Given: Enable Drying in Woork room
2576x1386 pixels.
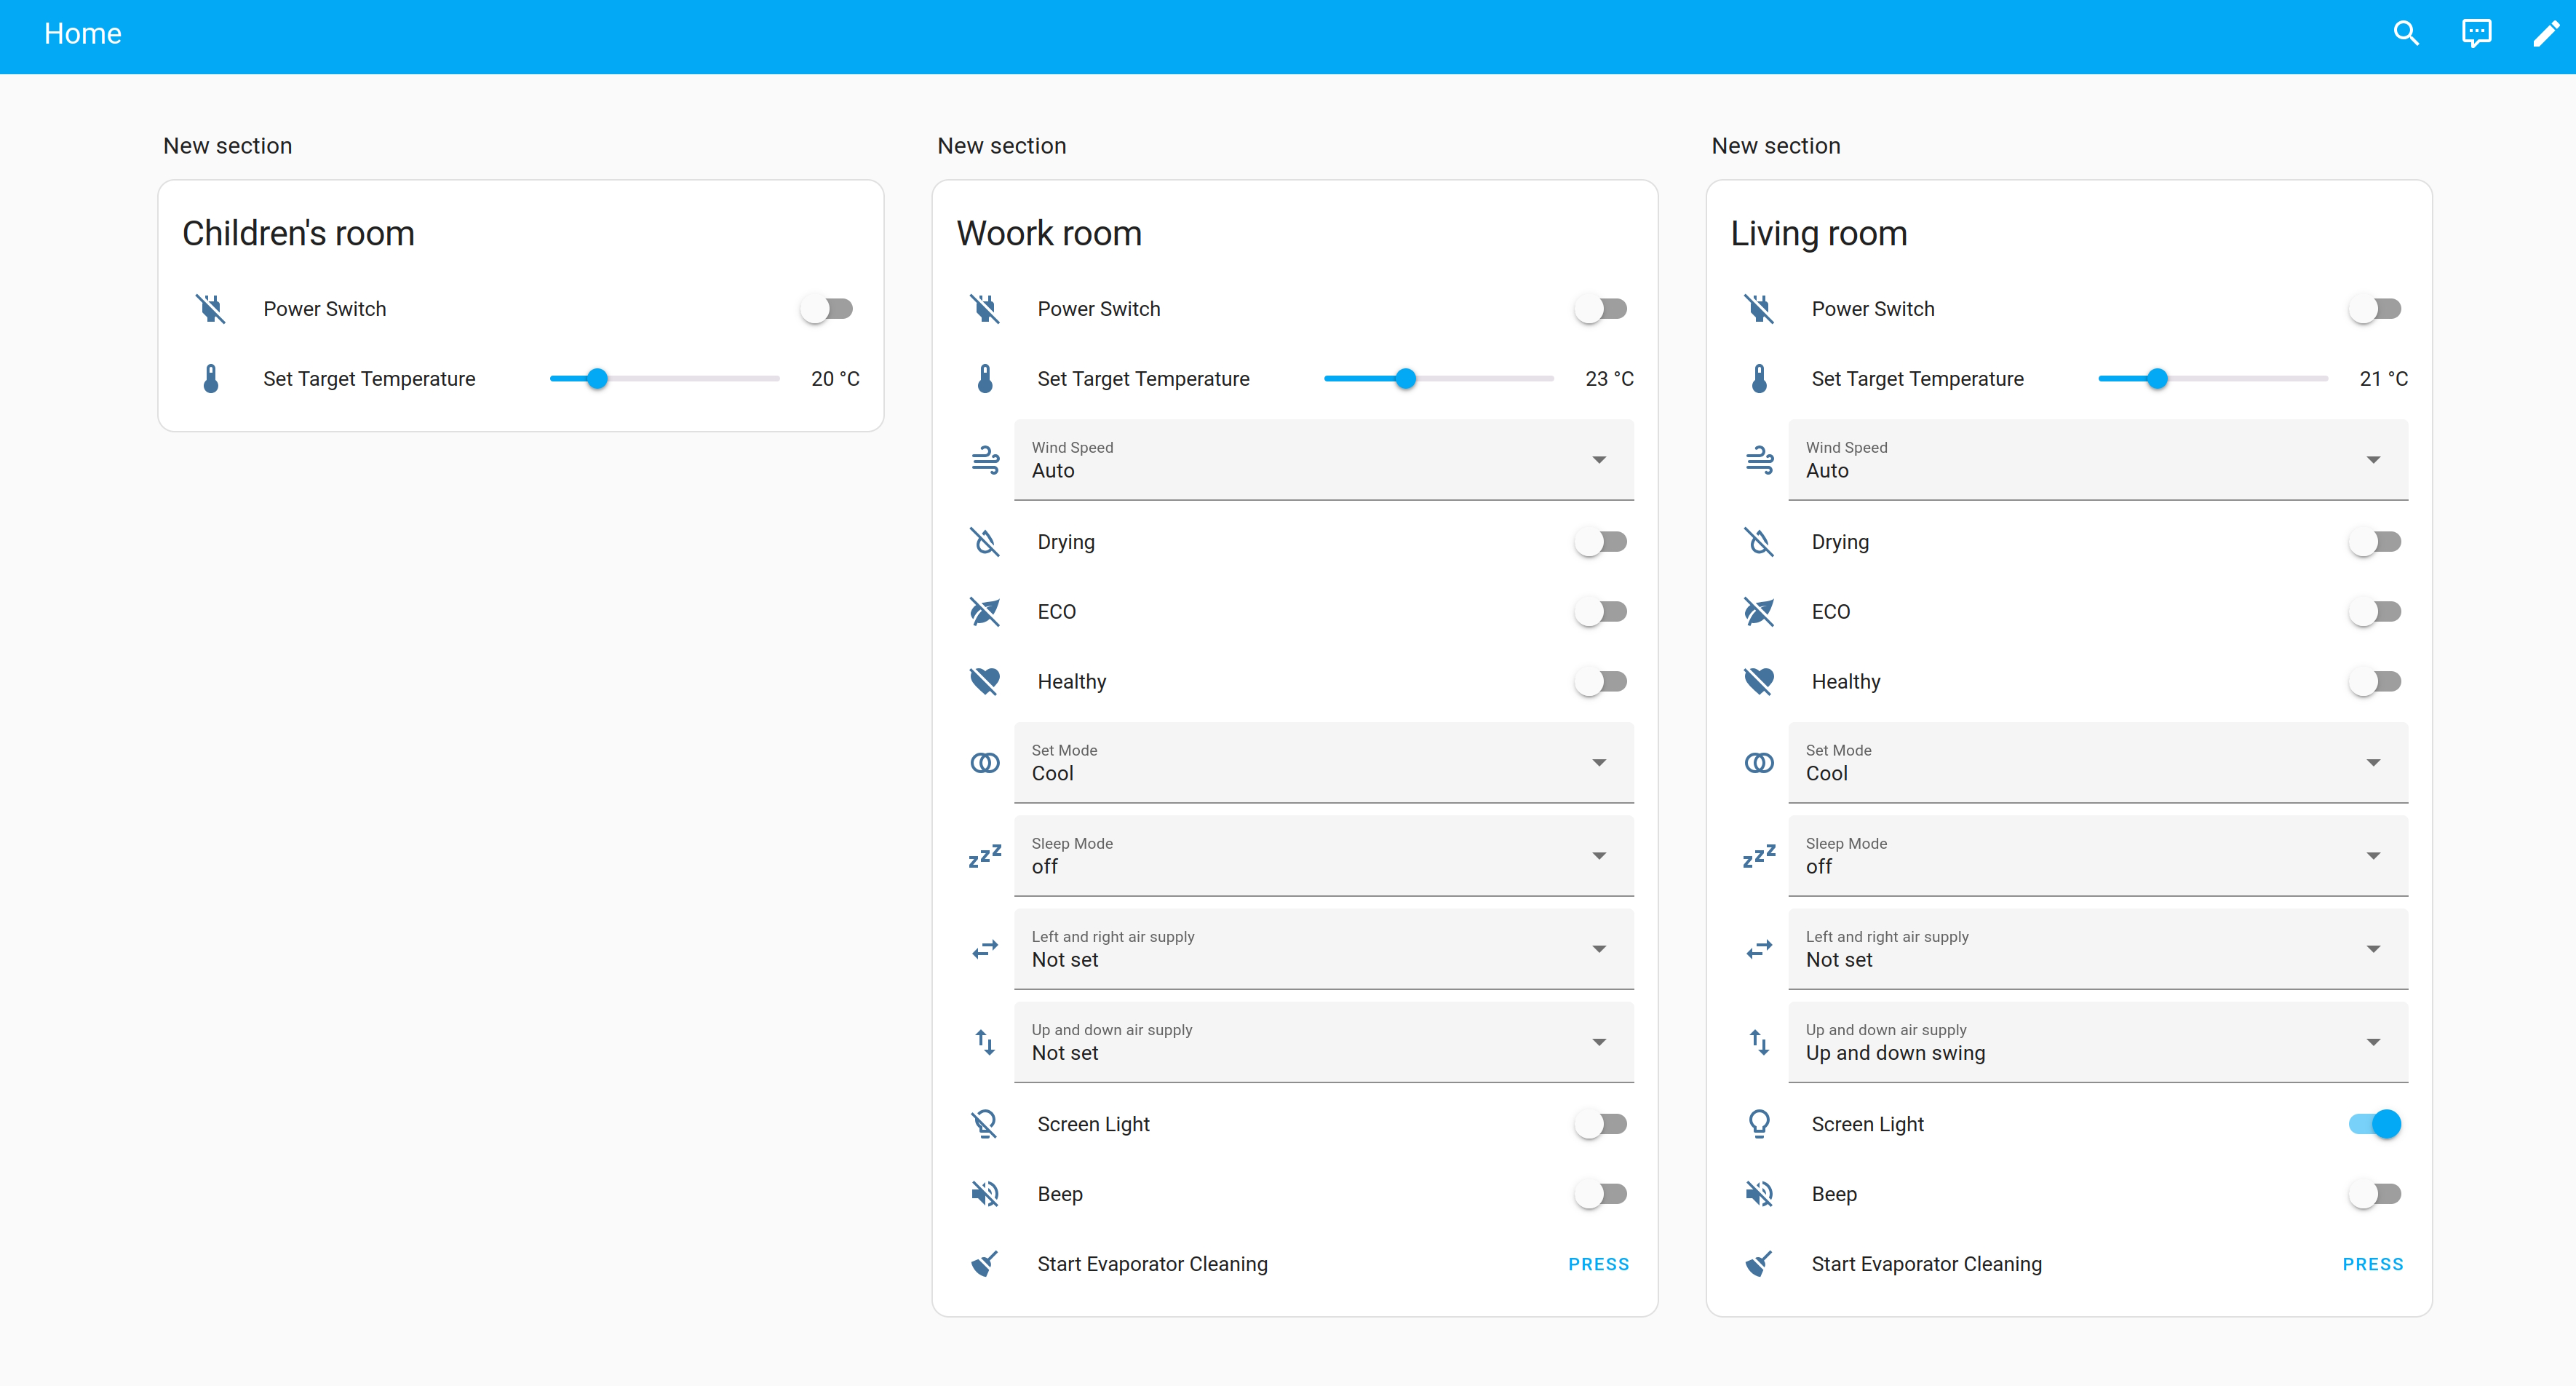Looking at the screenshot, I should click(1601, 542).
